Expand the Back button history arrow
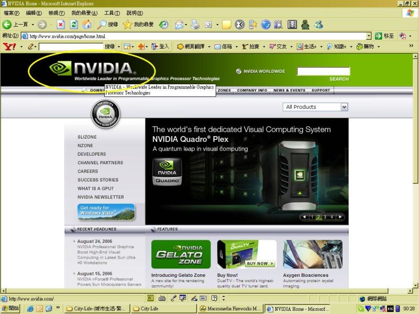 point(33,25)
